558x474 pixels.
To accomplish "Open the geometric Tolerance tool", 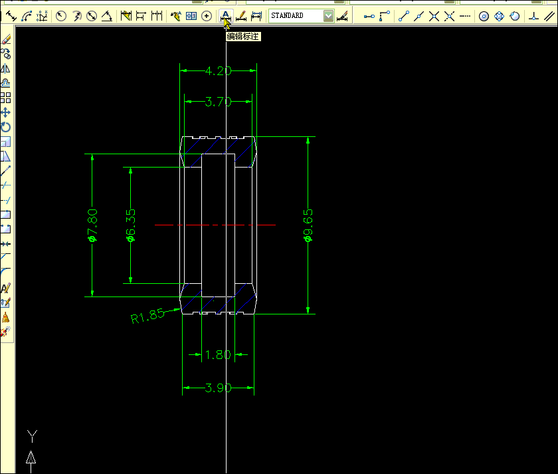I will pos(191,16).
